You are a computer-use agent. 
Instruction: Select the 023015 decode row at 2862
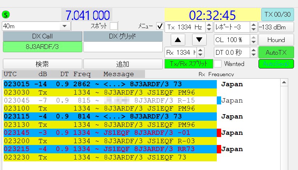110,84
